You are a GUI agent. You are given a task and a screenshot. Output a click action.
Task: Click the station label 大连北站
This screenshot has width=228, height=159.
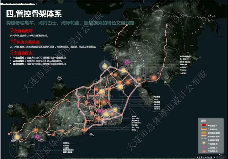point(157,102)
